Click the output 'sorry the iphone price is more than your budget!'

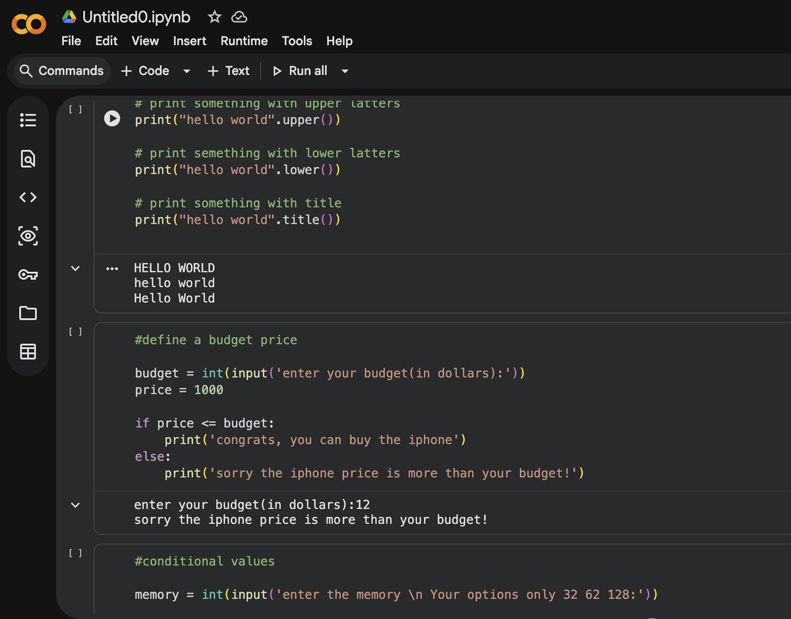coord(311,520)
